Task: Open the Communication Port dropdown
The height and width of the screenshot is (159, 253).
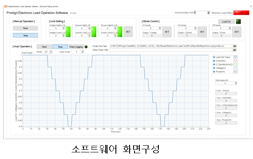Action: pyautogui.click(x=208, y=12)
